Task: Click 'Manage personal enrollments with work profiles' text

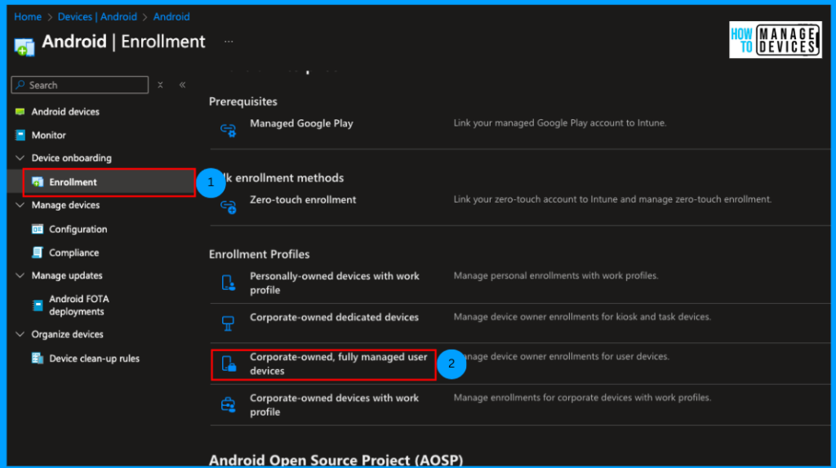Action: tap(555, 275)
